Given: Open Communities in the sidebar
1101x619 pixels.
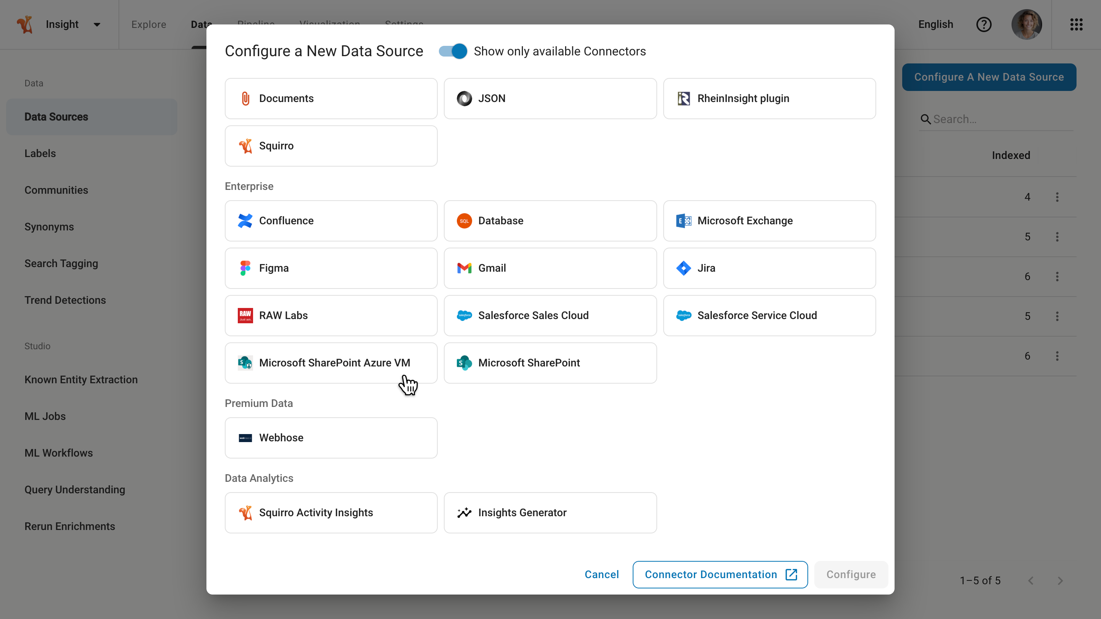Looking at the screenshot, I should click(56, 190).
